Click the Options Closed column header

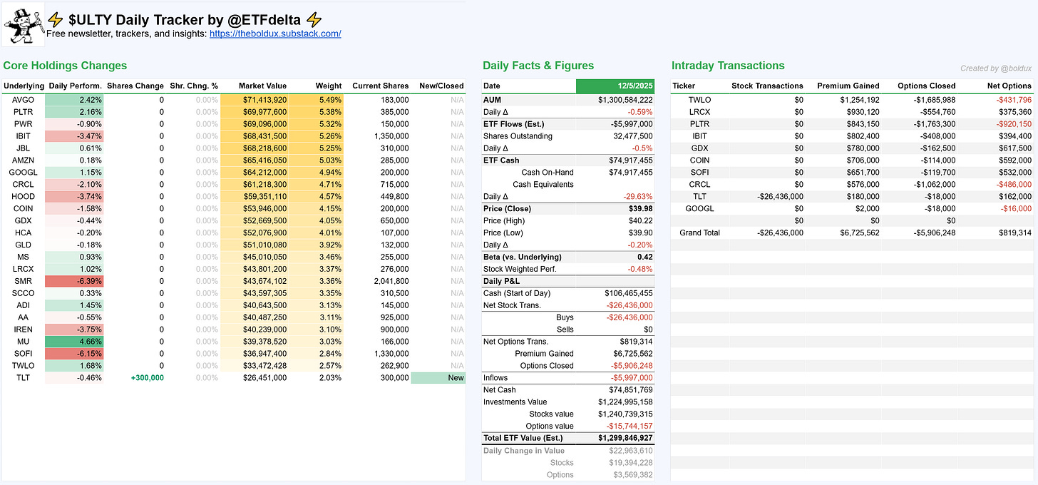tap(926, 86)
